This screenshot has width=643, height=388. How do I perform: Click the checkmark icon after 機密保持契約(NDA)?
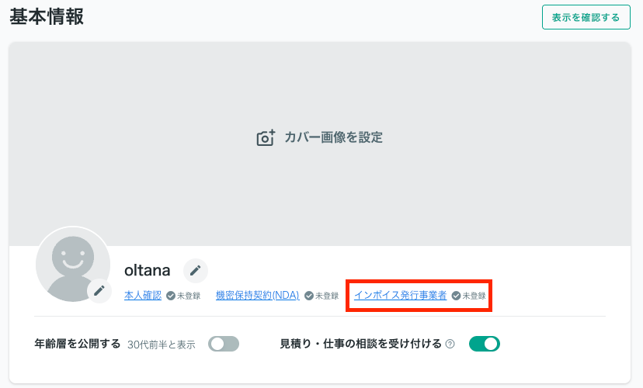[308, 296]
